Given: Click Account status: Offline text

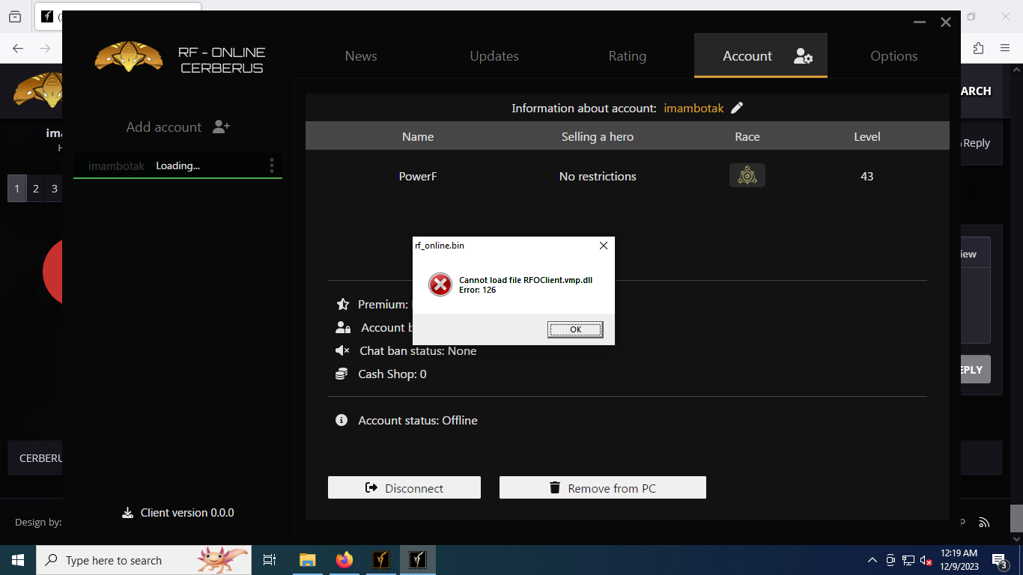Looking at the screenshot, I should click(418, 421).
